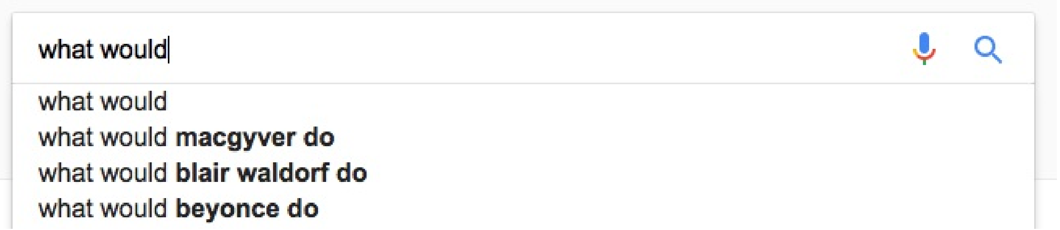Click the blue magnifying glass search icon
The image size is (1060, 230).
pos(988,50)
